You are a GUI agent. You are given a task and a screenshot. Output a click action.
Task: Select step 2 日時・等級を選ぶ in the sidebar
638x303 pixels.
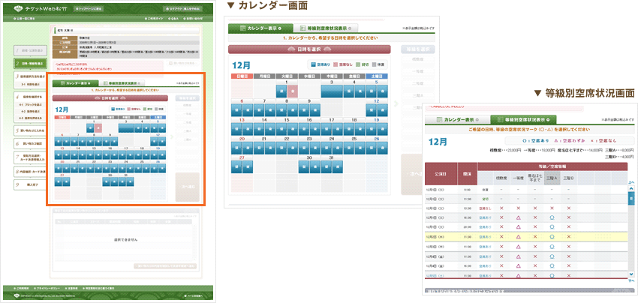click(x=31, y=64)
